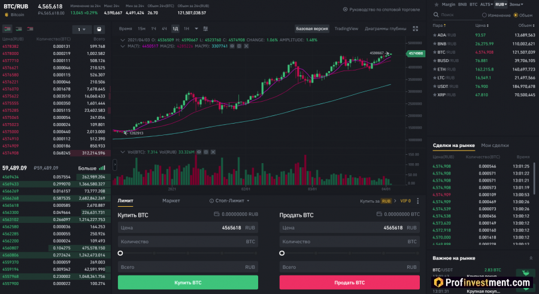Favorite the XRP/RUB pair star
539x294 pixels.
point(435,95)
